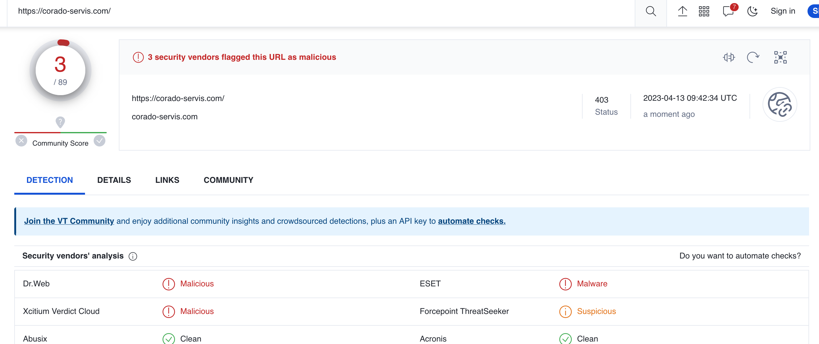Click the Suspicious verdict text
Screen dimensions: 819x344
(597, 311)
